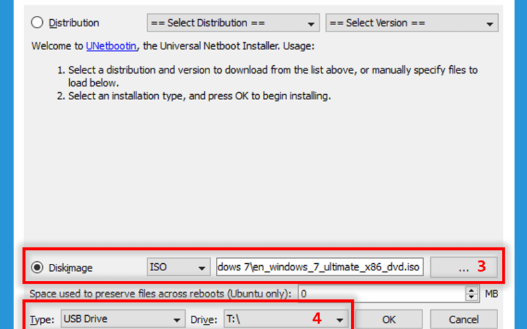The image size is (527, 329).
Task: Click usage step 1 about selecting distribution
Action: coord(267,76)
